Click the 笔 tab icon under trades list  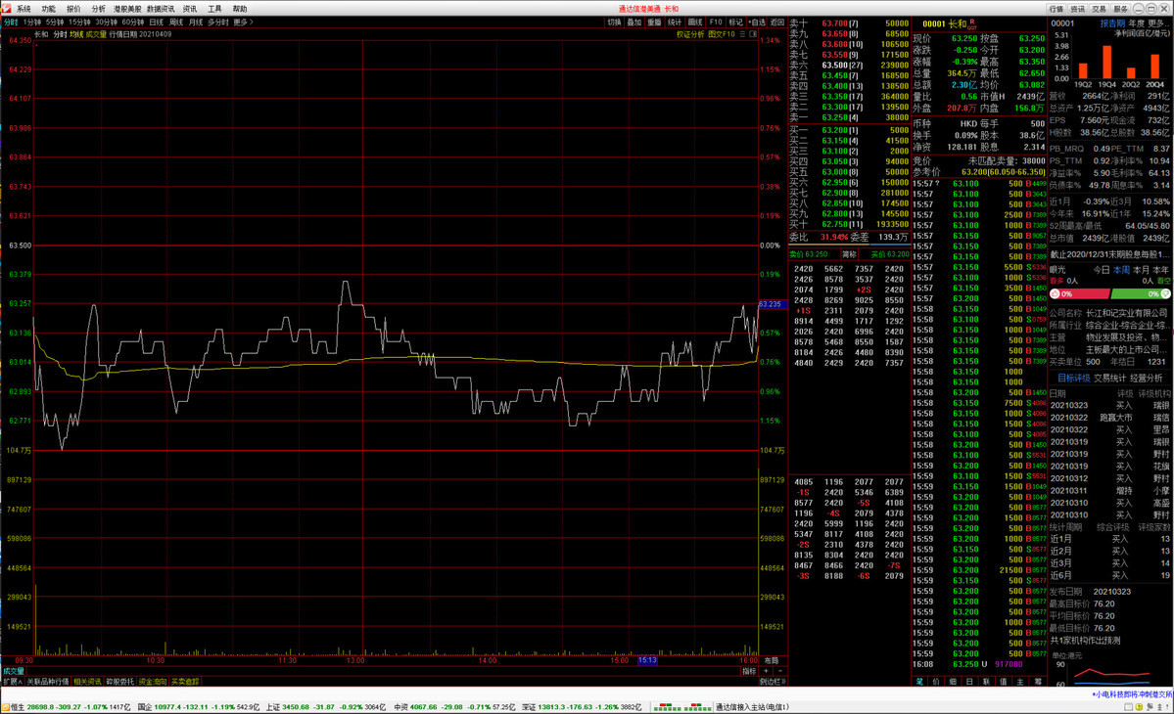919,682
